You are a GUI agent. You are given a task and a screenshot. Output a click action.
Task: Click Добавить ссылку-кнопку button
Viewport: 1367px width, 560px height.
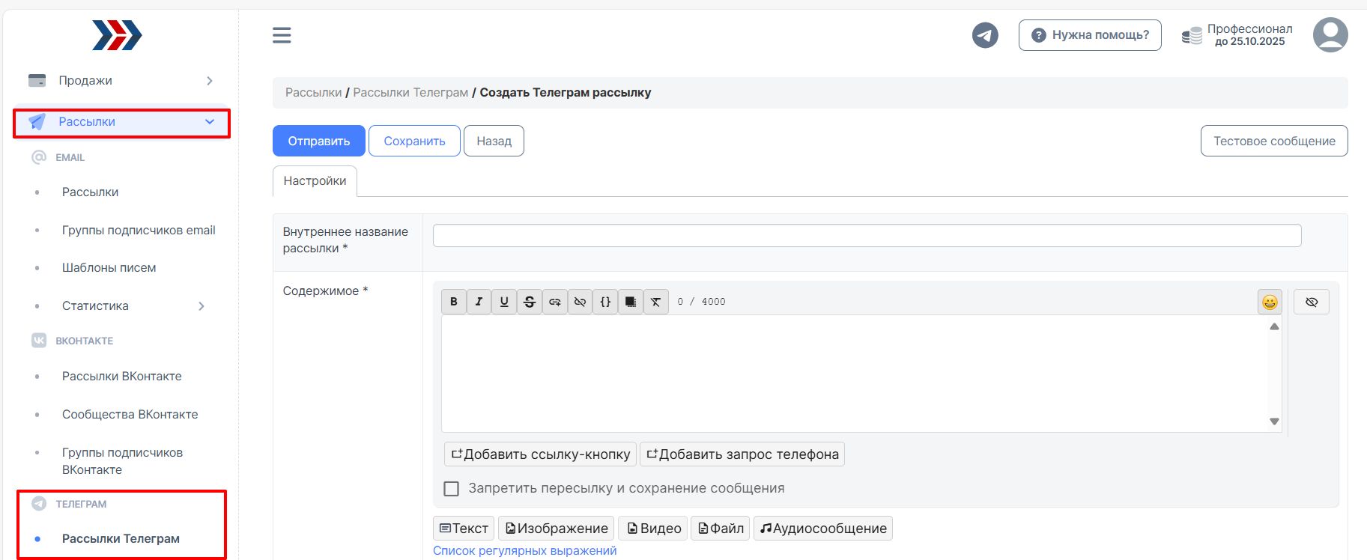pos(540,454)
